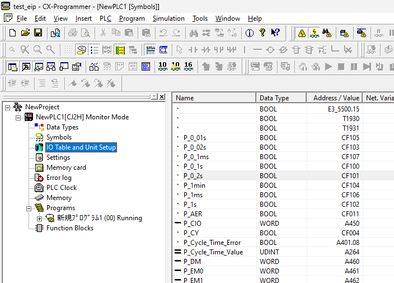Click the New coil circle icon
Viewport: 394px width, 283px height.
270,50
